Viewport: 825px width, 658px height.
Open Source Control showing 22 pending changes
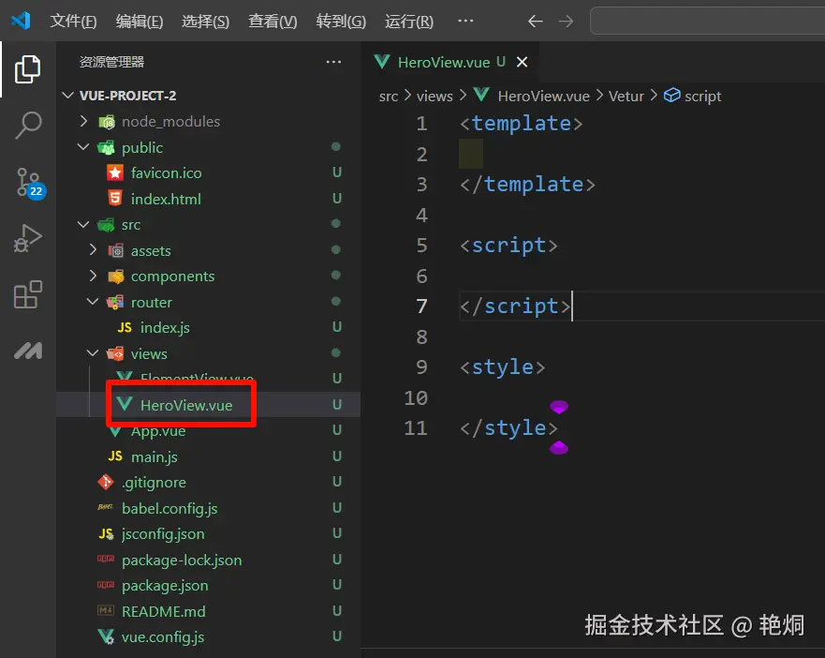coord(28,181)
